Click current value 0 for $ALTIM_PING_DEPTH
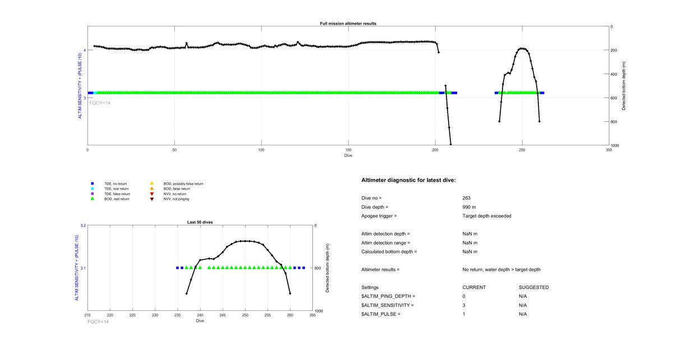Image resolution: width=673 pixels, height=349 pixels. [x=464, y=296]
